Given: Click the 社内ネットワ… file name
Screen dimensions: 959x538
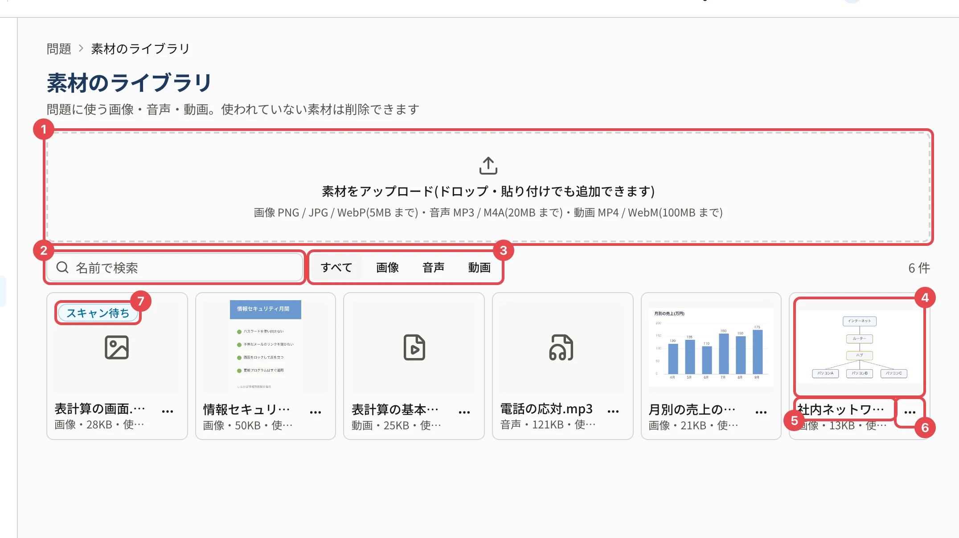Looking at the screenshot, I should [x=841, y=410].
